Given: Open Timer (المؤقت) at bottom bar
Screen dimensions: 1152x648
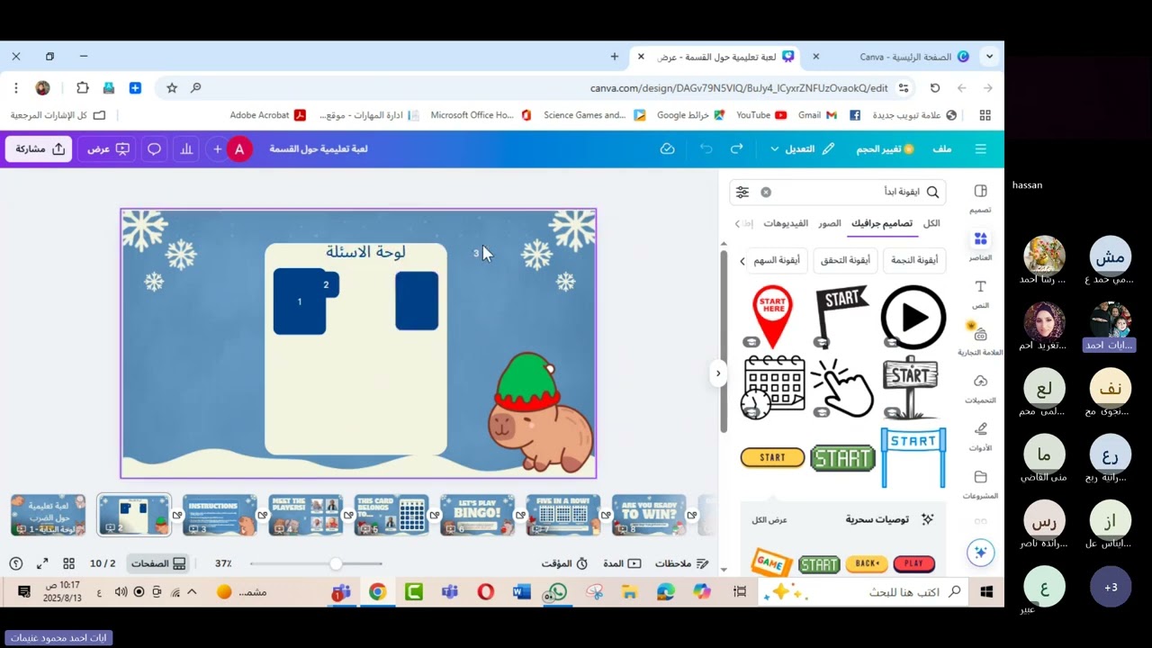Looking at the screenshot, I should coord(564,563).
